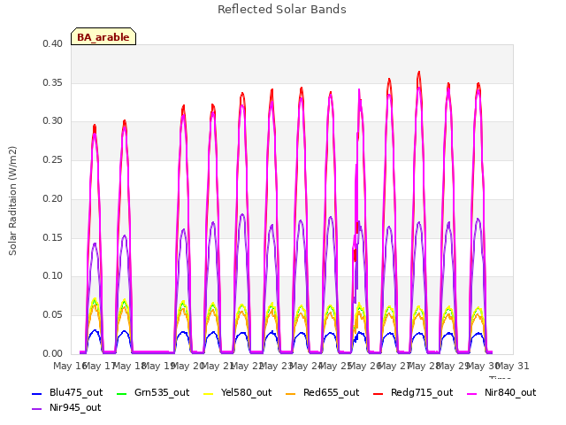Click the May 31 x-axis label
The width and height of the screenshot is (566, 425).
tap(513, 366)
